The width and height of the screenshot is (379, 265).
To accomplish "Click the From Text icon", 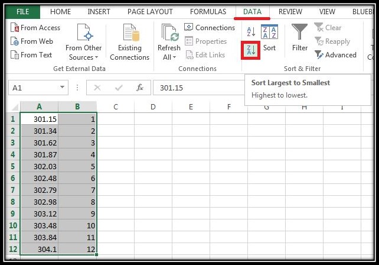I will (15, 55).
